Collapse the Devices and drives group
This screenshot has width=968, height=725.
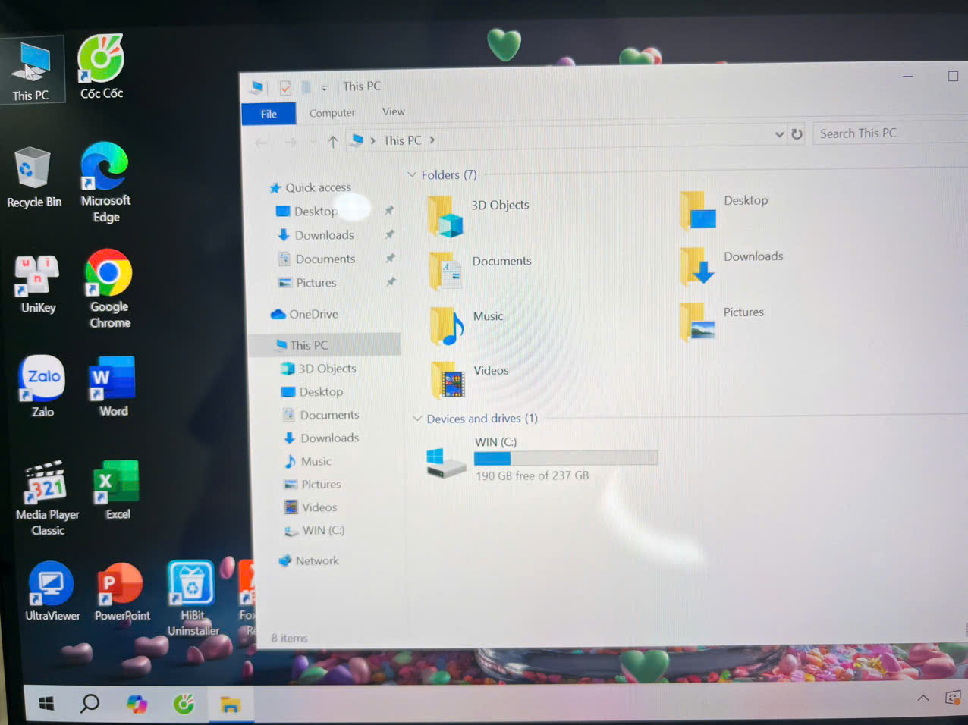coord(417,419)
